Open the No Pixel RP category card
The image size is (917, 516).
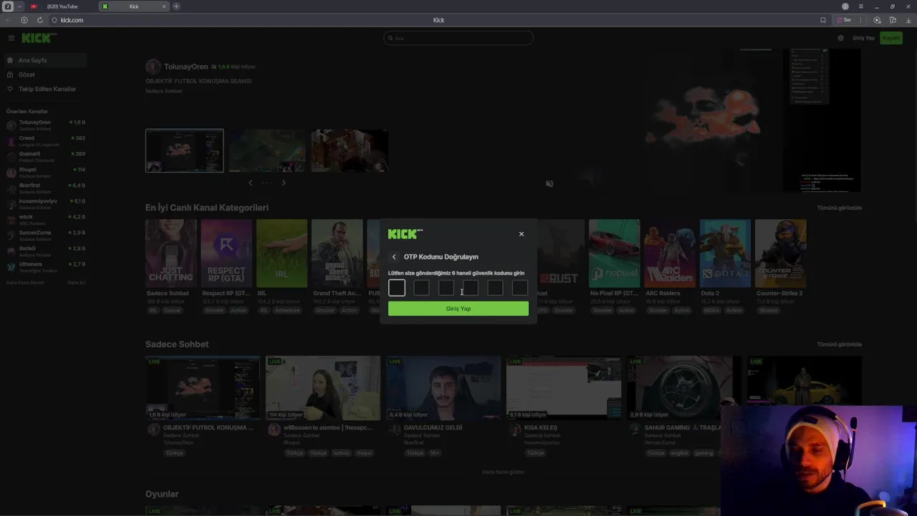click(615, 253)
